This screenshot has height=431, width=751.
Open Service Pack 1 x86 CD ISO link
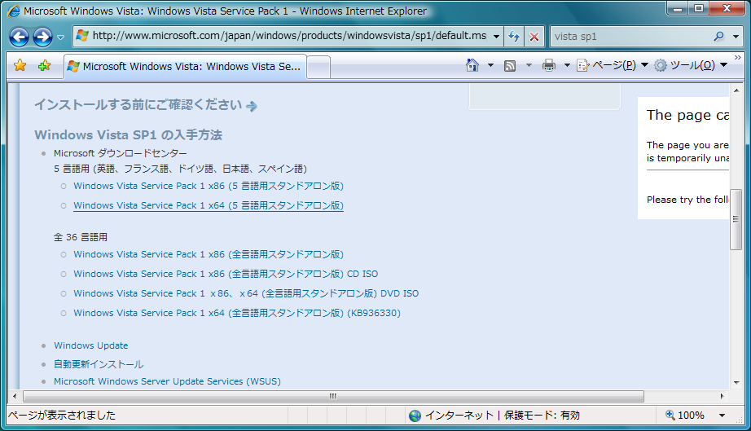226,274
